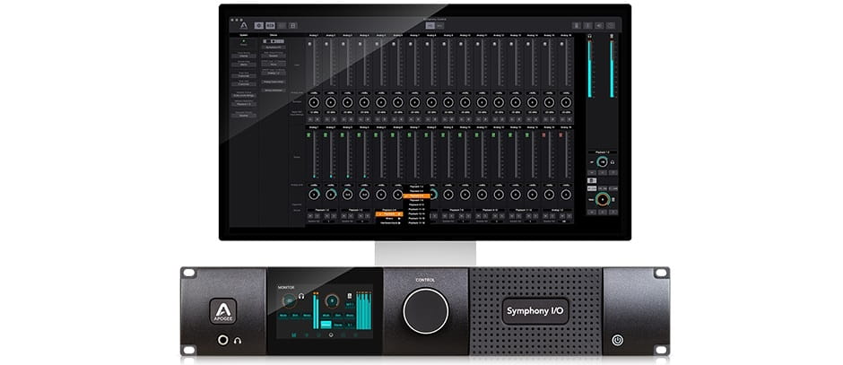Viewport: 843px width, 365px height.
Task: Choose Playback 3-4 in the popup list
Action: (416, 191)
